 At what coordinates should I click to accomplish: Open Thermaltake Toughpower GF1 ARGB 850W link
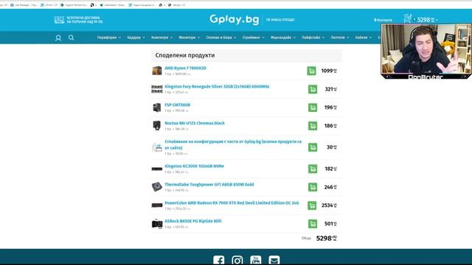click(x=209, y=185)
